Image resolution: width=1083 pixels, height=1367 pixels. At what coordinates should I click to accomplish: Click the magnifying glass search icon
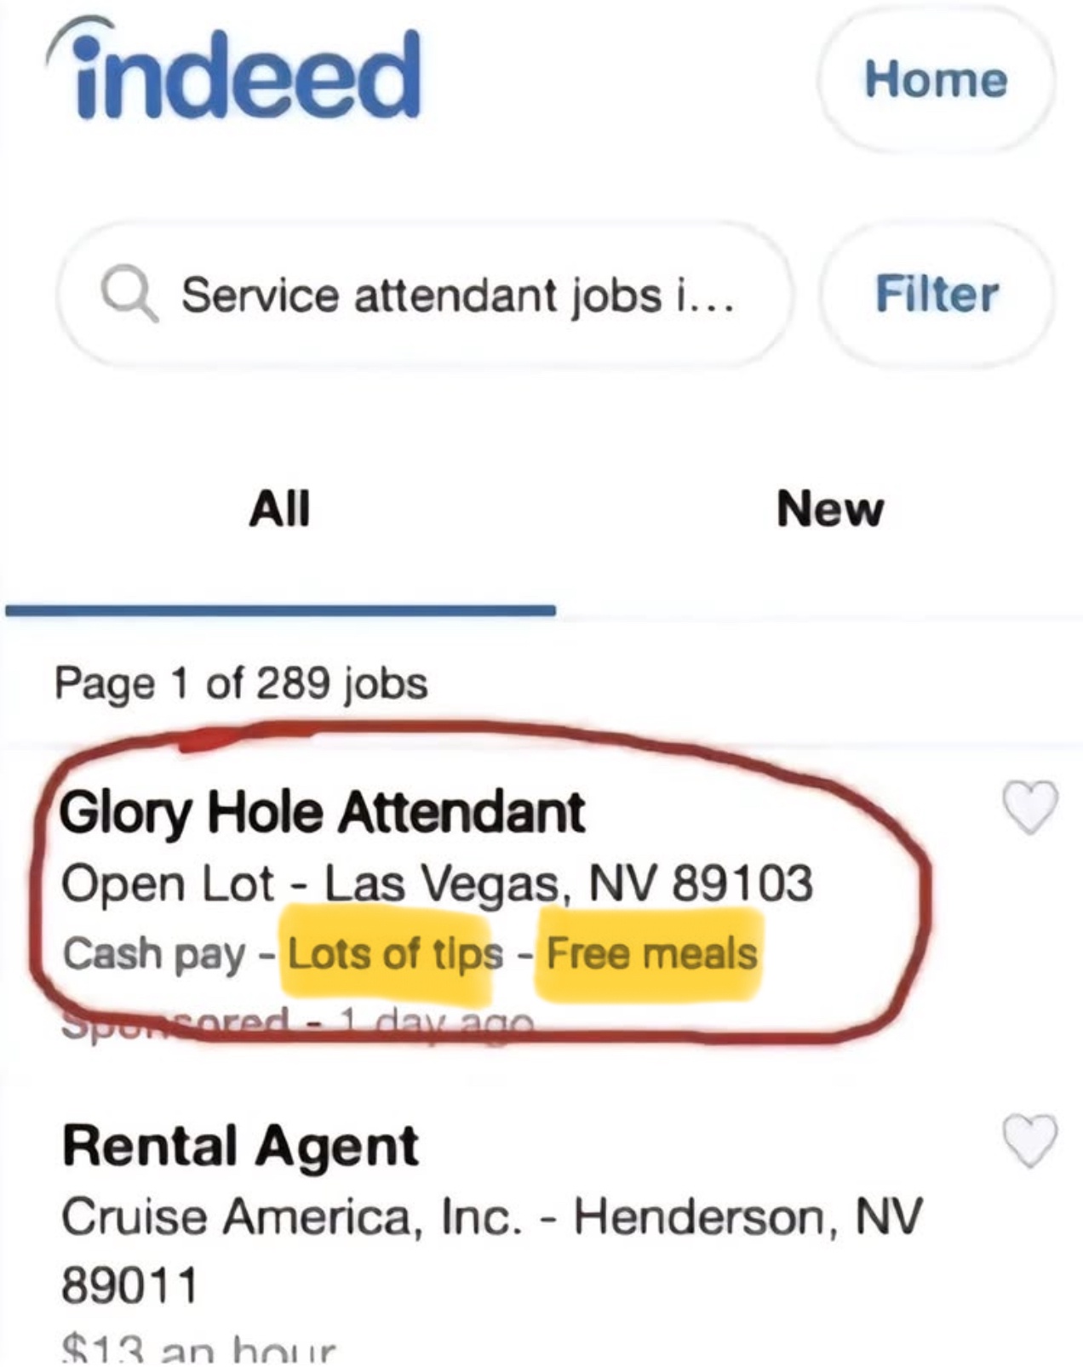(x=129, y=295)
